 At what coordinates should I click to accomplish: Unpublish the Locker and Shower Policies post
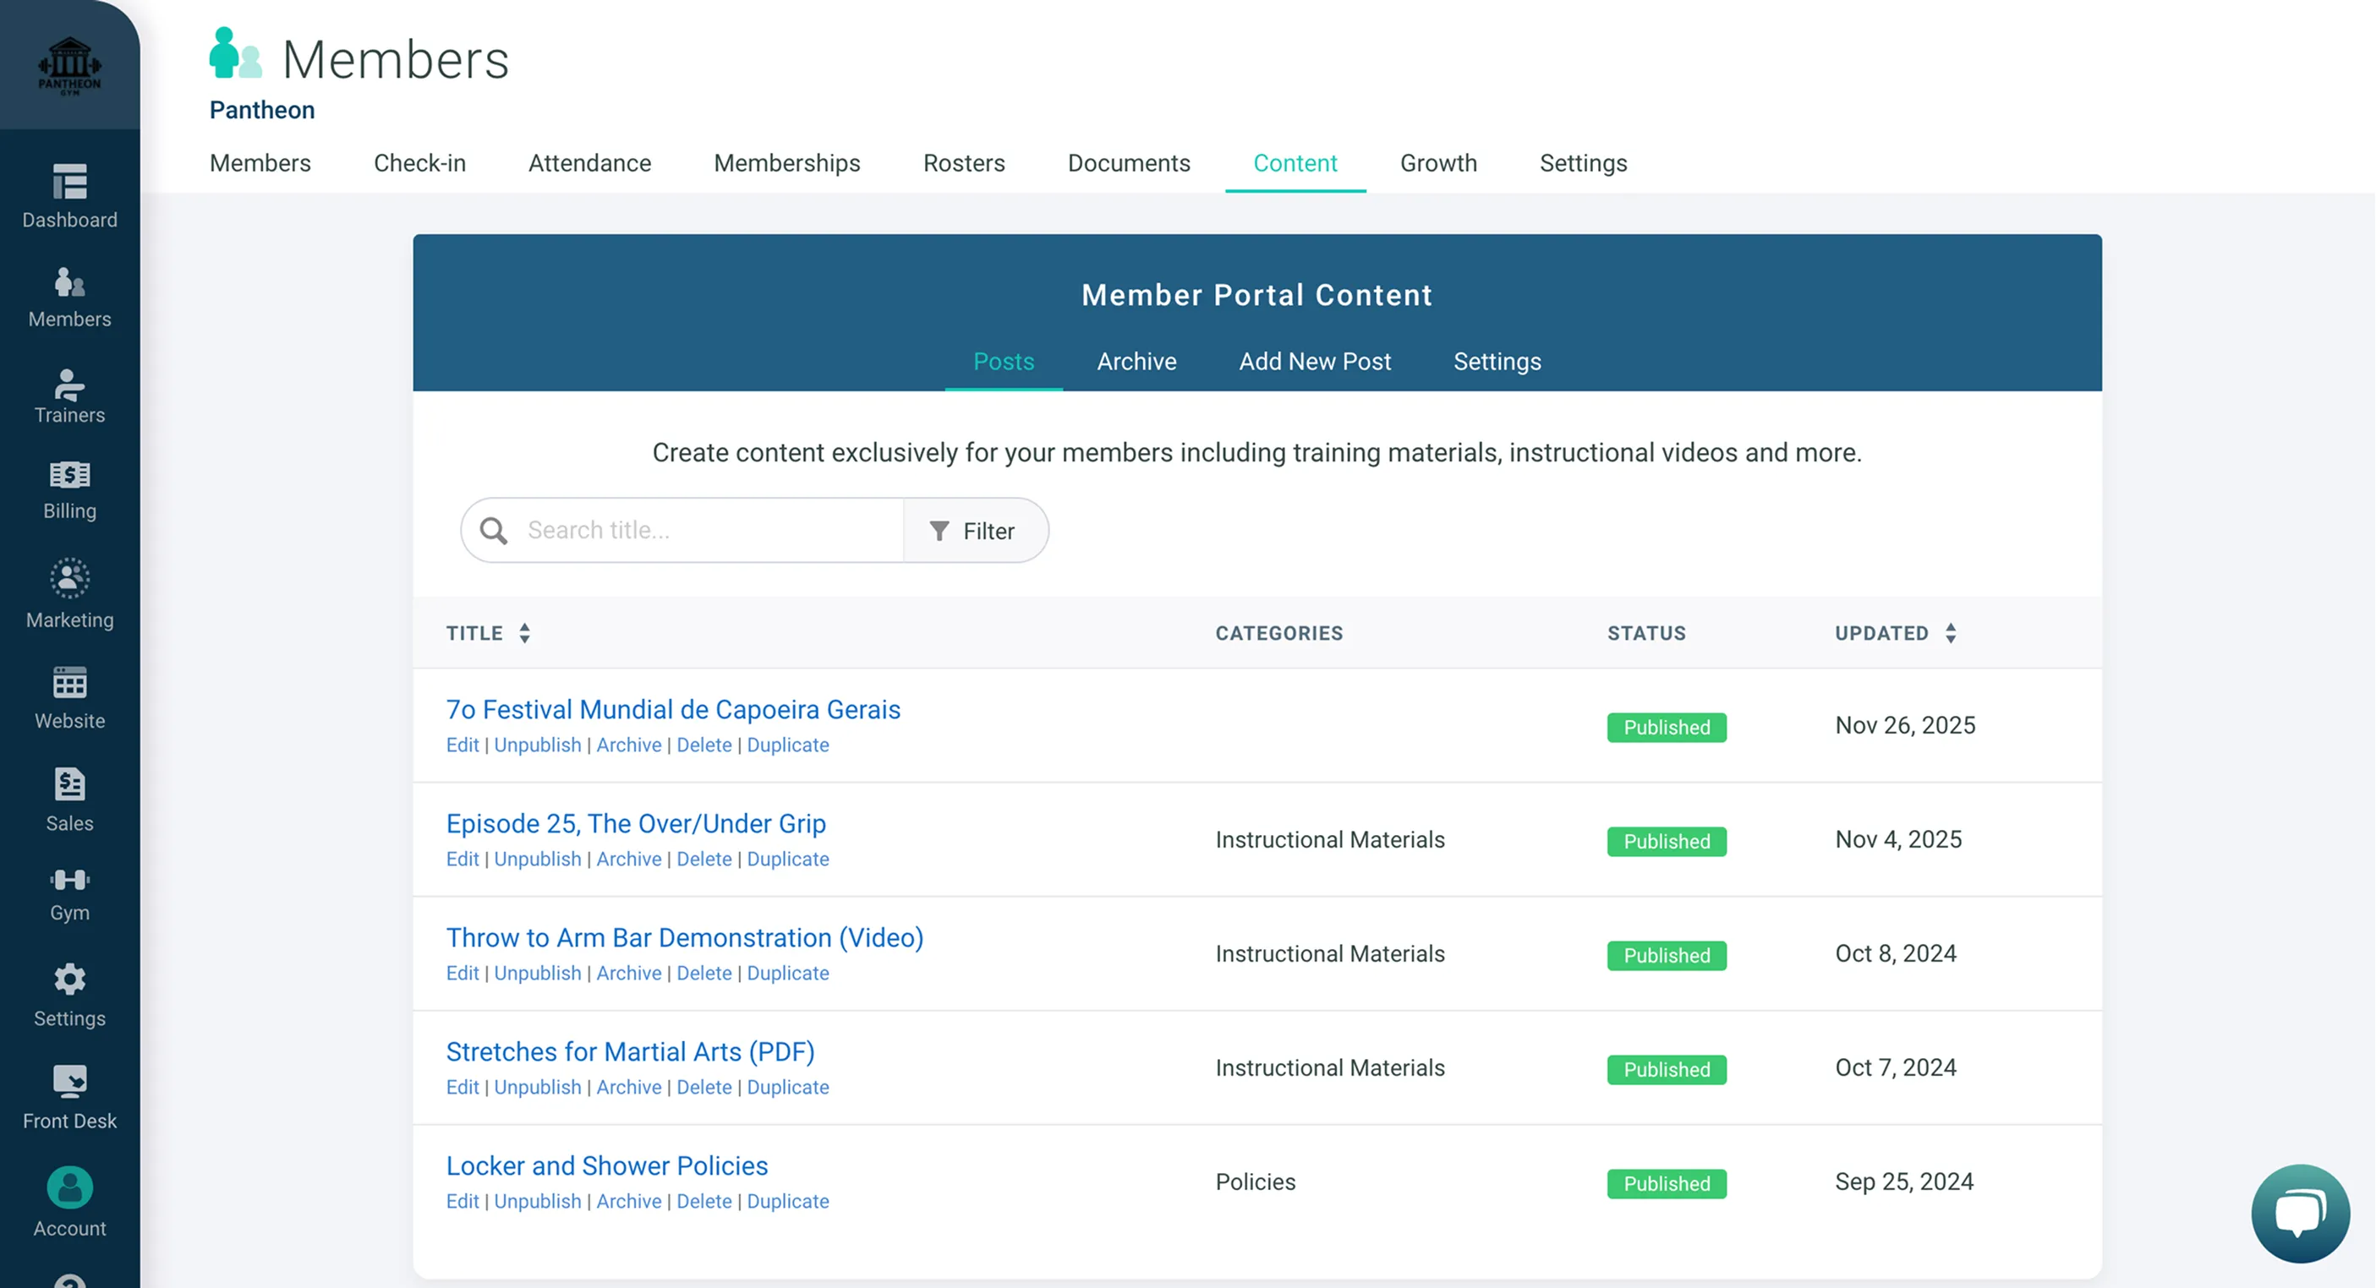coord(537,1201)
